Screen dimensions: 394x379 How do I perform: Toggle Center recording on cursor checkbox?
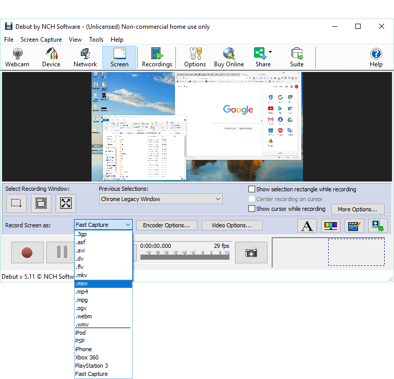[252, 199]
